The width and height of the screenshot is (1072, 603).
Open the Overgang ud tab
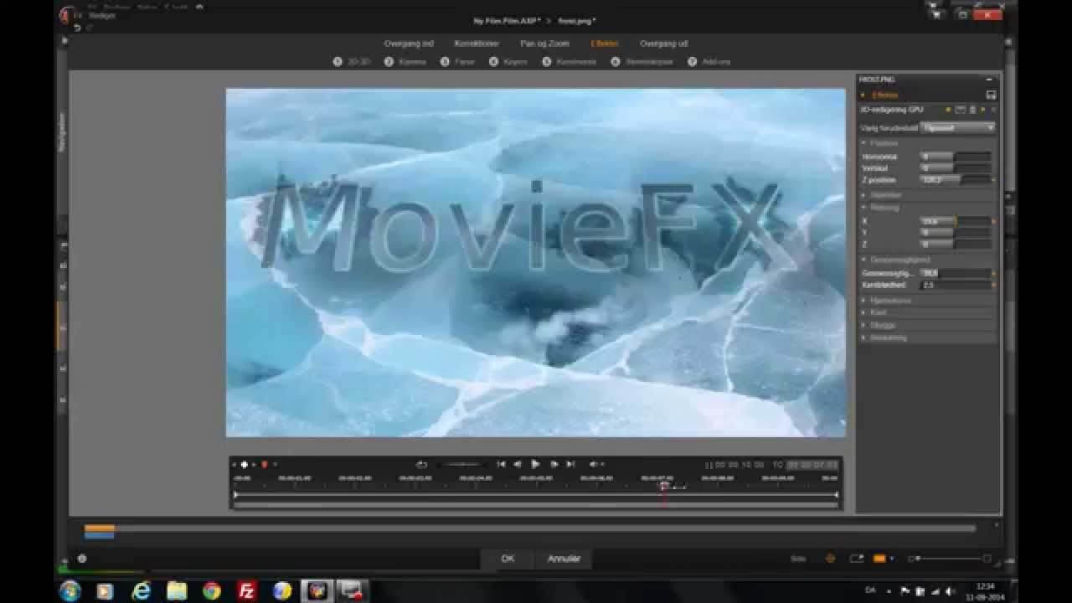663,44
